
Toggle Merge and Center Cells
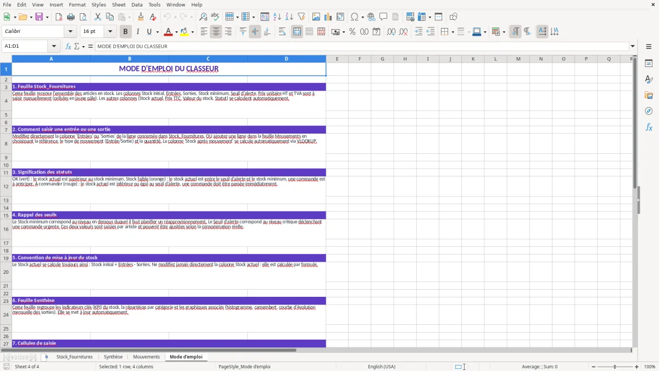(297, 32)
